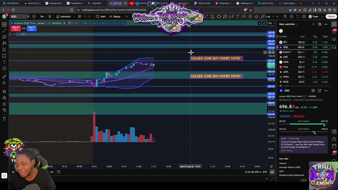This screenshot has height=190, width=338.
Task: Toggle lock all drawings
Action: coord(4,104)
